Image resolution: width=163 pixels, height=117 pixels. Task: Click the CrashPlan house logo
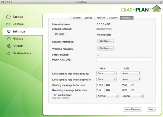pos(156,9)
